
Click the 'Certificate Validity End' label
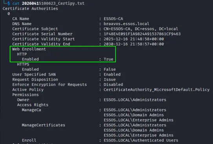click(x=41, y=44)
